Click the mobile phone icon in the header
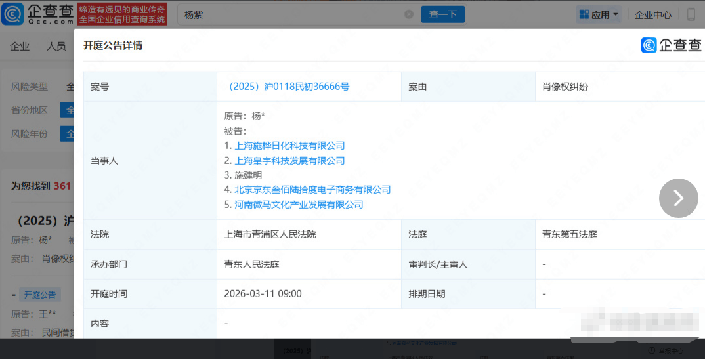Viewport: 705px width, 359px height. point(691,14)
